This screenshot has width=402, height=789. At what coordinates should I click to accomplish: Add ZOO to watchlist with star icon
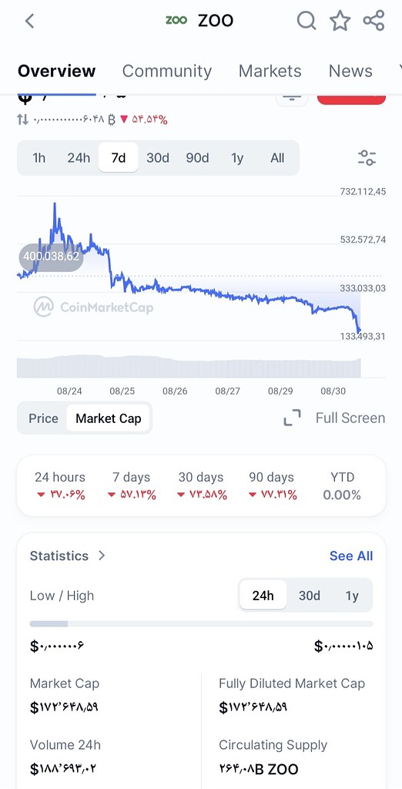pos(340,21)
